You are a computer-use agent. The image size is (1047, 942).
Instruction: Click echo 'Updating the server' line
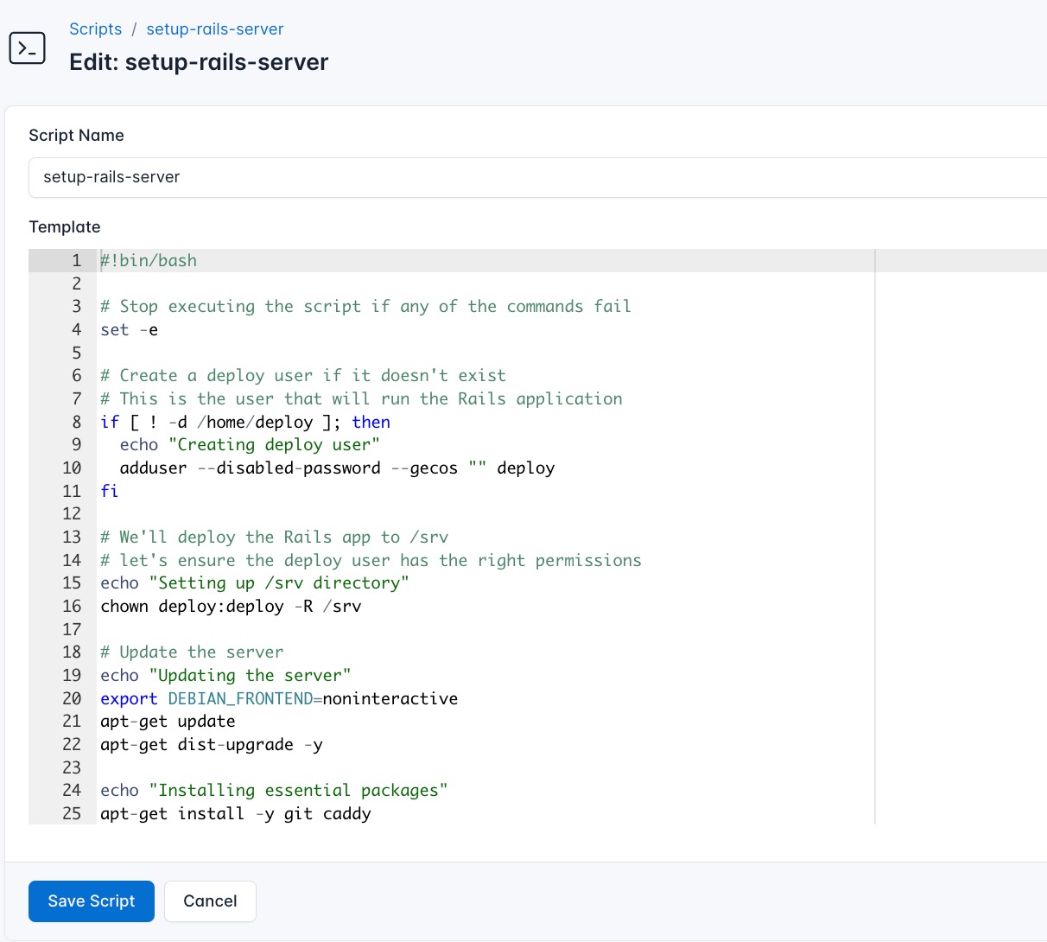click(225, 676)
